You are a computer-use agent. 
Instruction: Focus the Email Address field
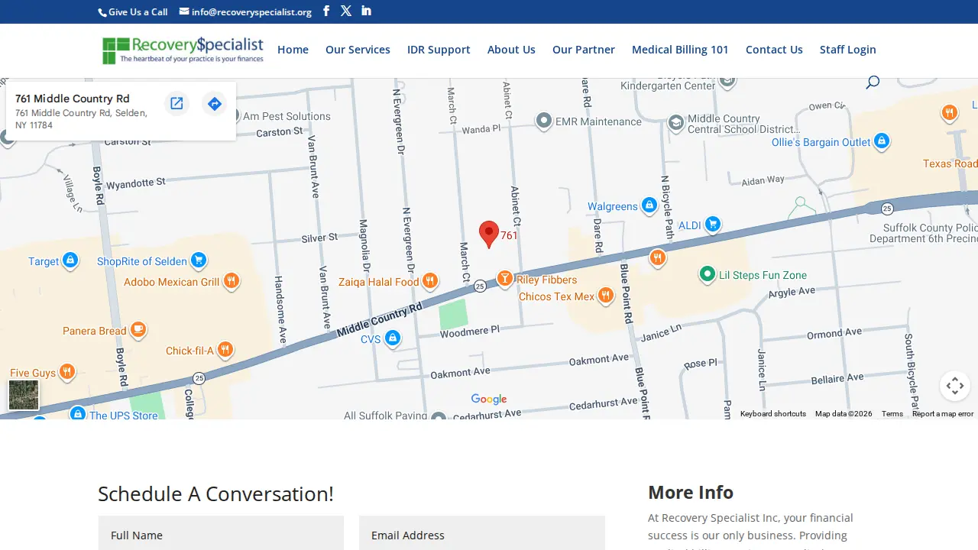point(482,533)
